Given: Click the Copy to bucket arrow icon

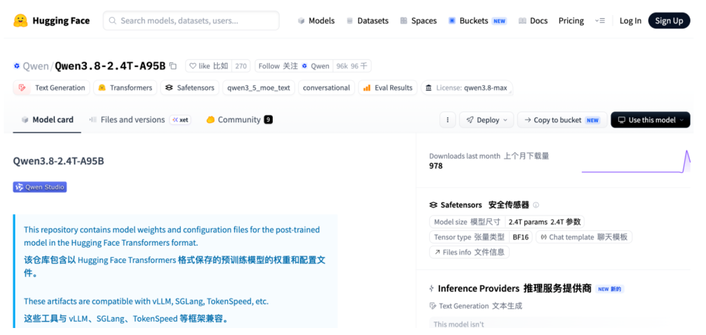Looking at the screenshot, I should pyautogui.click(x=527, y=120).
